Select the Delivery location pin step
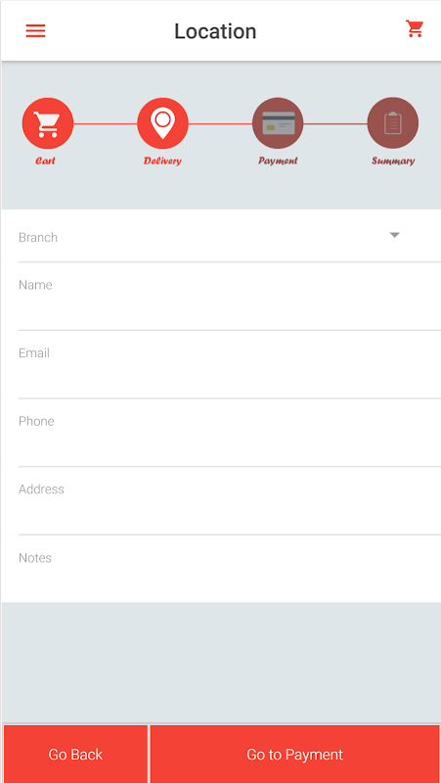441x783 pixels. coord(162,123)
